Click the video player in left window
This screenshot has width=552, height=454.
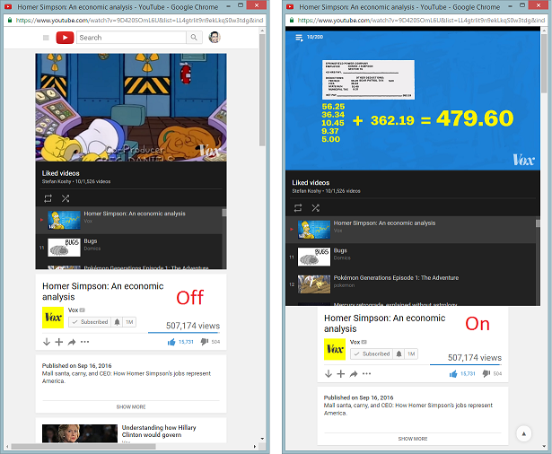click(x=131, y=108)
